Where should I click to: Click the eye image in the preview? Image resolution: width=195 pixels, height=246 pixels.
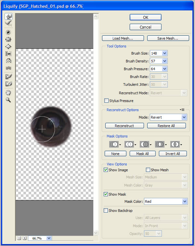tap(50, 126)
